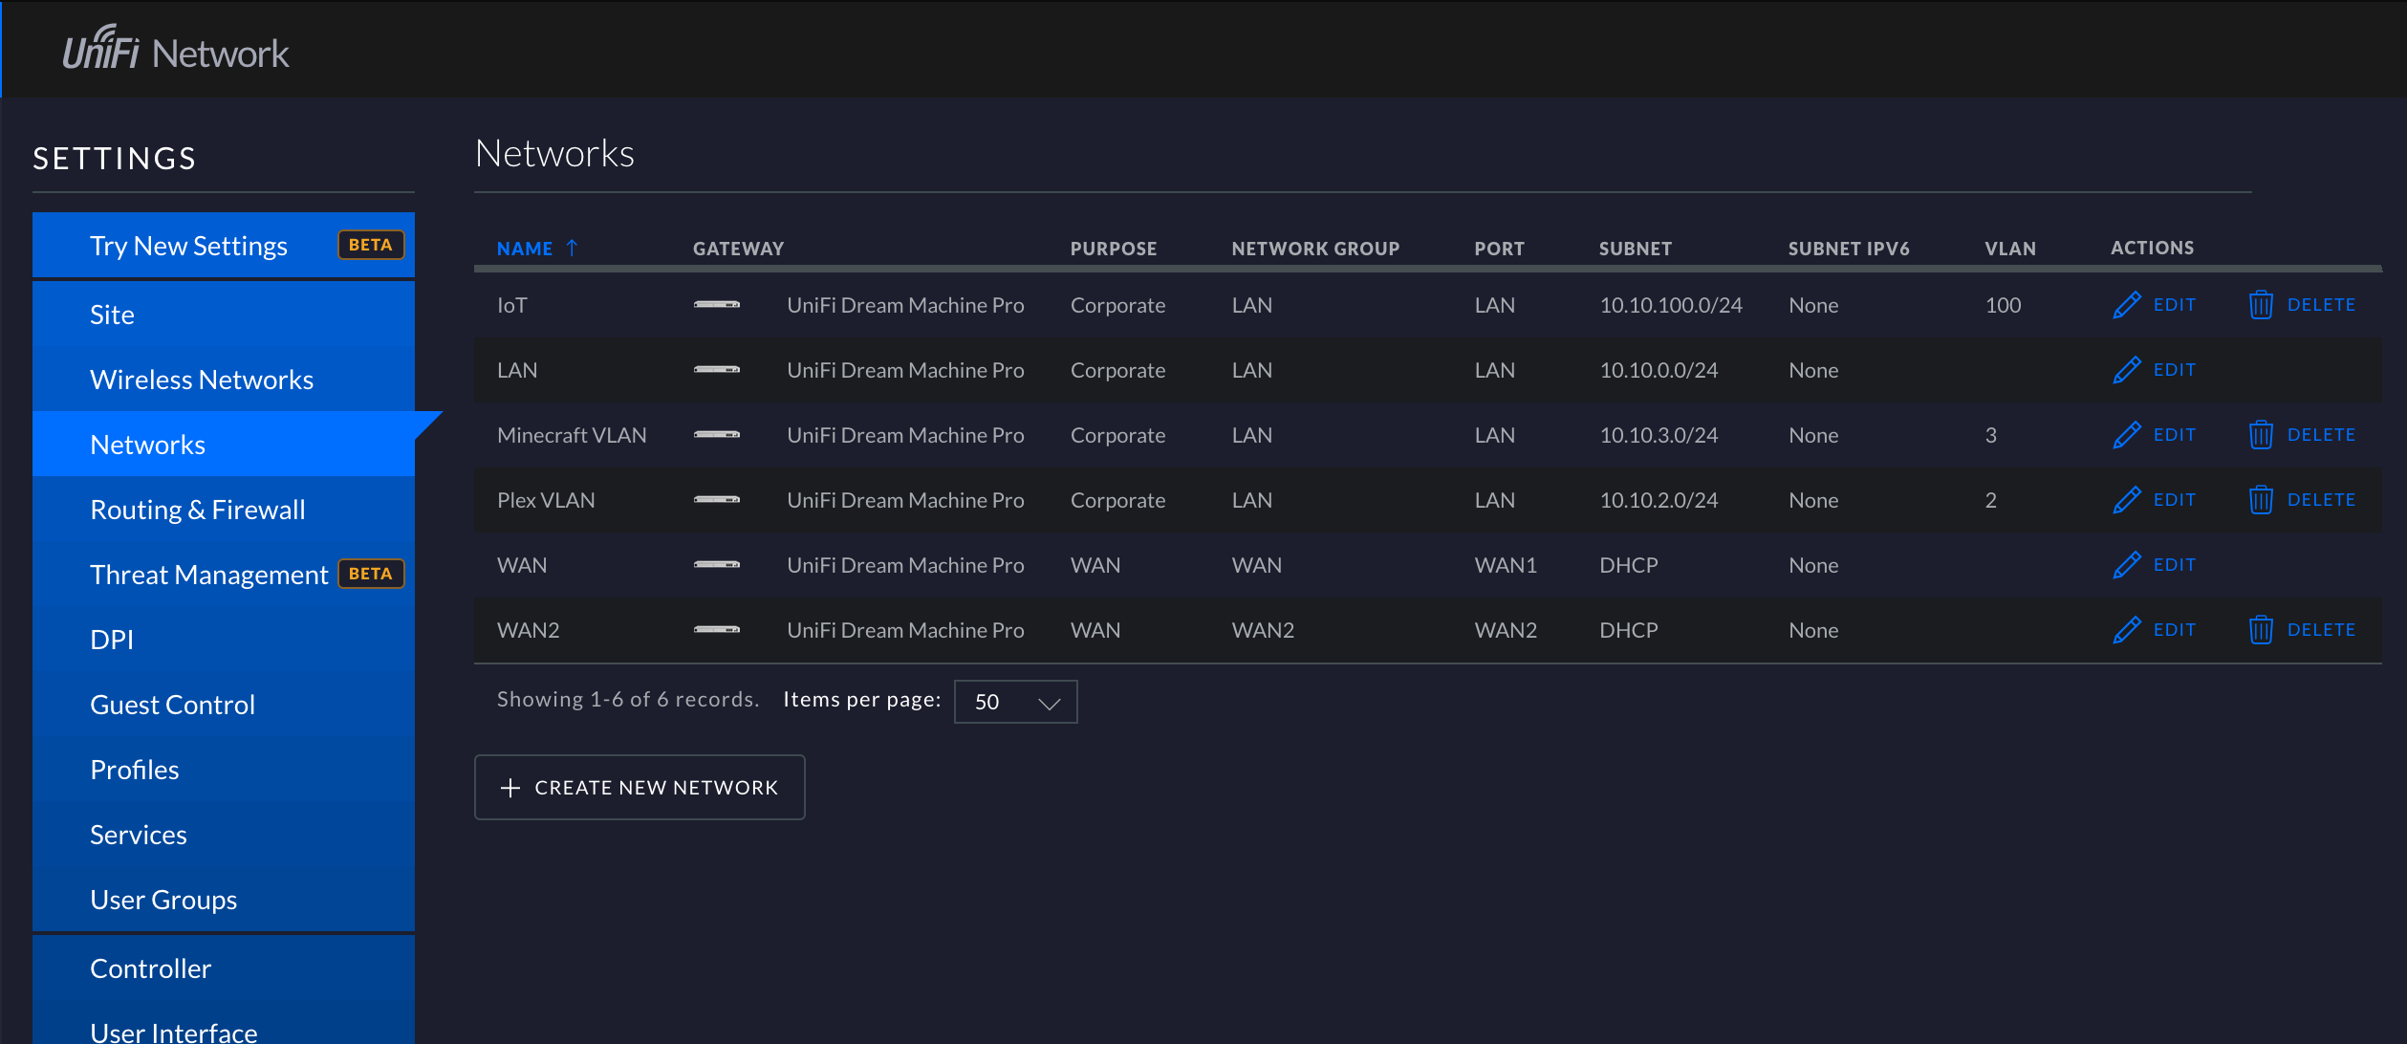Open the Controller settings section
Screen dimensions: 2407x1044
(x=224, y=968)
